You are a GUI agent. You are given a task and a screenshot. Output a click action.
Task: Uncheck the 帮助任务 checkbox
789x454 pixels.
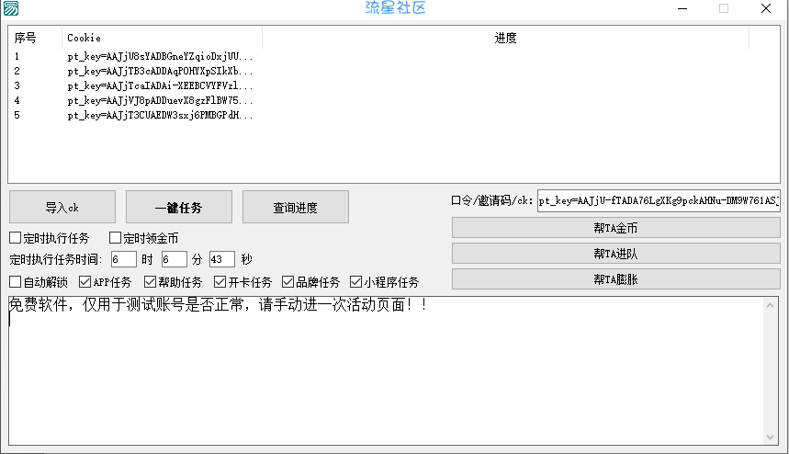[x=153, y=282]
